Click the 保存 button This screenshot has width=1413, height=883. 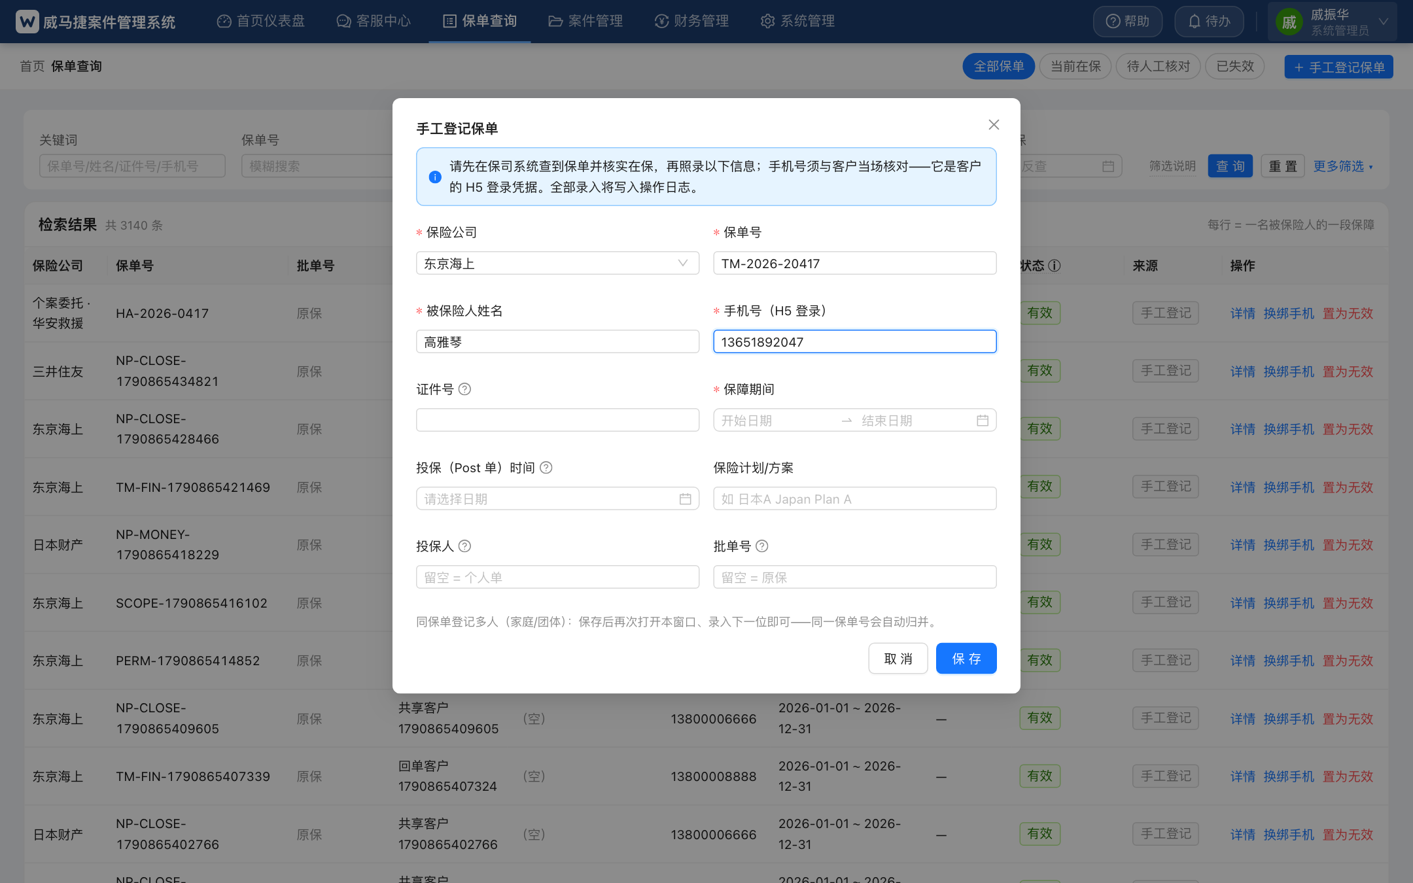[x=966, y=659]
